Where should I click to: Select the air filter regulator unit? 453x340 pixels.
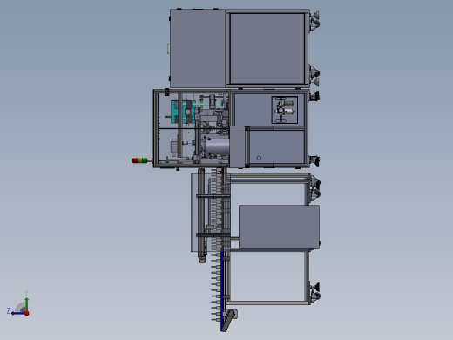285,110
